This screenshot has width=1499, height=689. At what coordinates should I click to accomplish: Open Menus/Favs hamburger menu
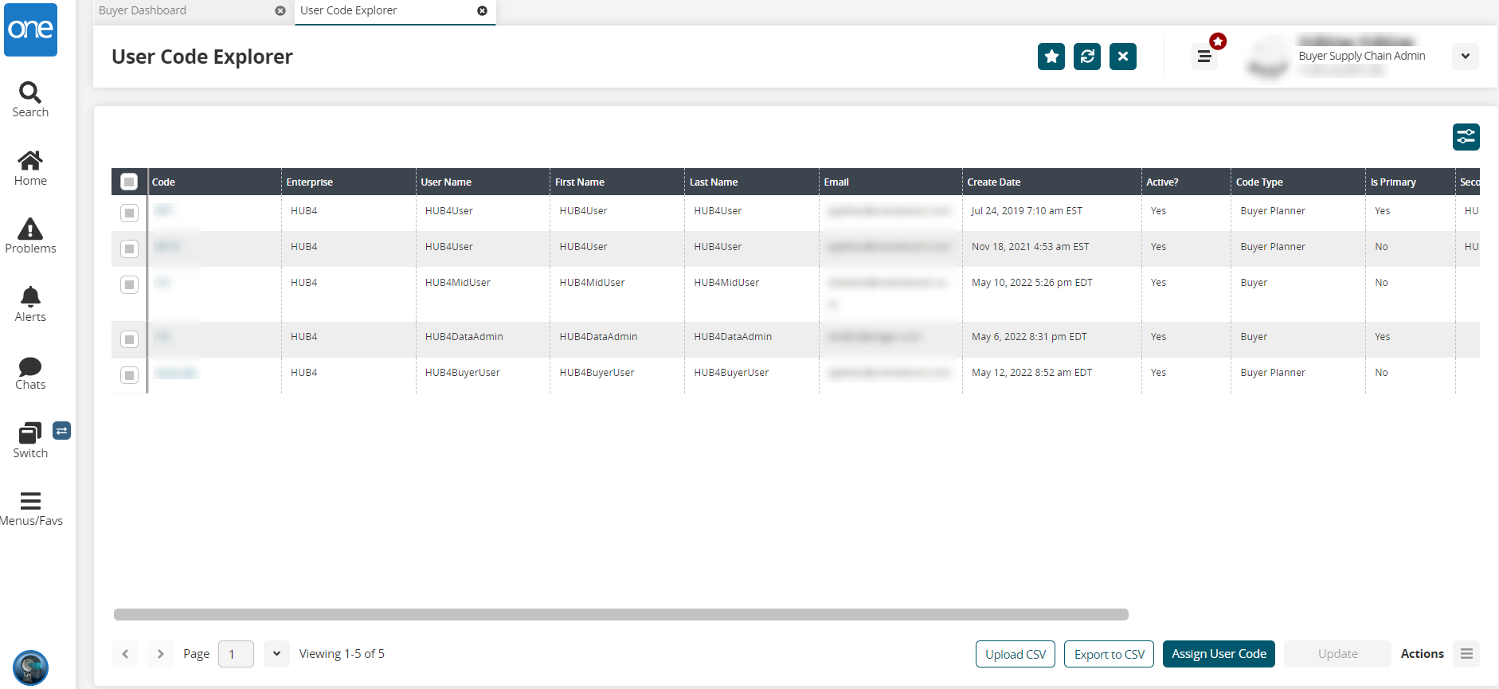coord(30,509)
